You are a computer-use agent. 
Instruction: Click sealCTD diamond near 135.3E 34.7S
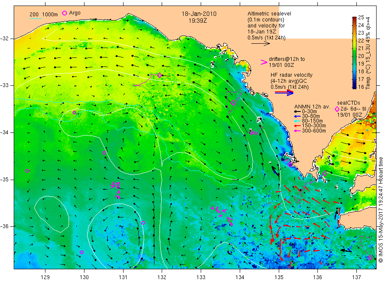(x=290, y=164)
